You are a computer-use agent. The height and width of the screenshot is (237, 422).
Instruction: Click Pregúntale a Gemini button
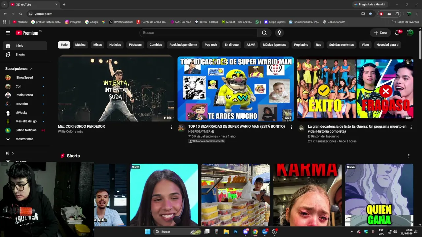pos(369,4)
